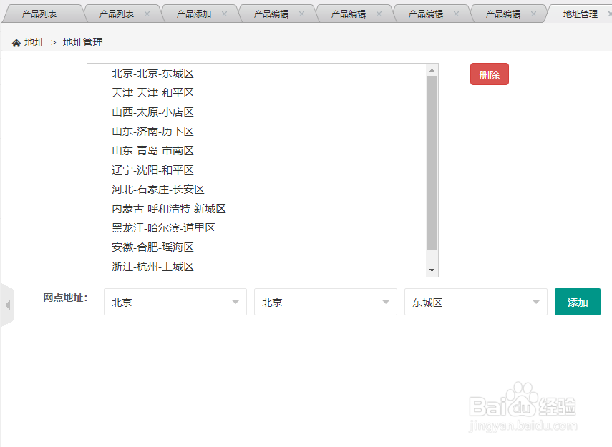This screenshot has width=612, height=447.
Task: Close the 产品添加 tab with its X icon
Action: pos(224,12)
